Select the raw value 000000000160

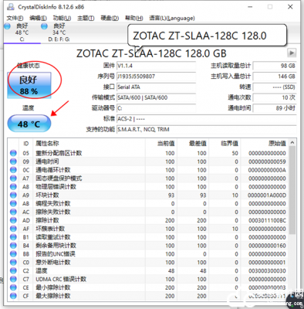[267, 246]
